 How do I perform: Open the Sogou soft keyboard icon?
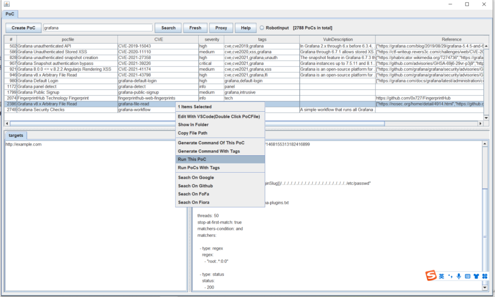pyautogui.click(x=467, y=276)
